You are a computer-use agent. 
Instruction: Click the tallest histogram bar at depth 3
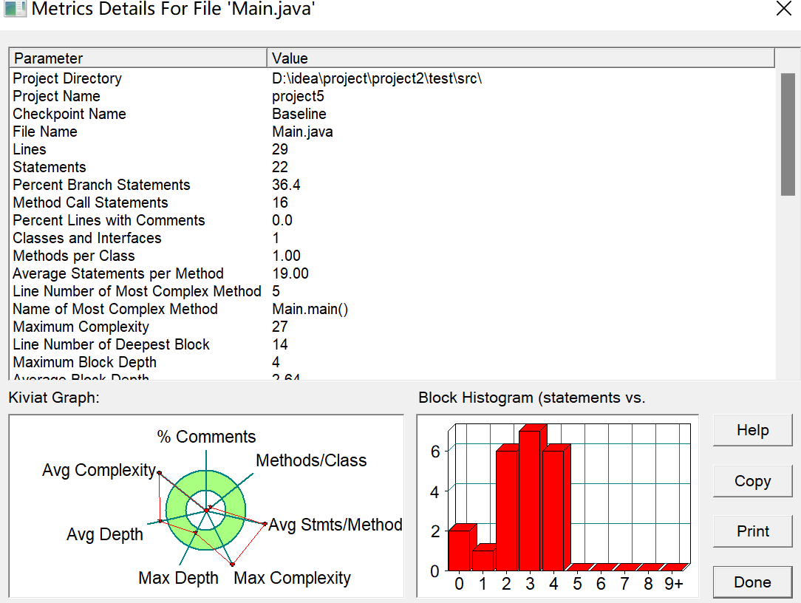point(530,500)
